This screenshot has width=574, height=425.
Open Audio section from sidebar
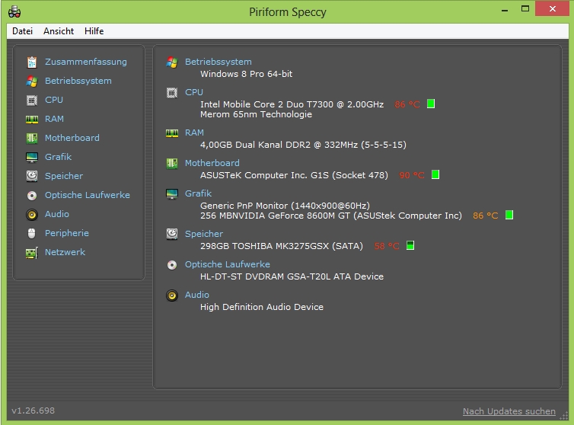click(x=57, y=214)
